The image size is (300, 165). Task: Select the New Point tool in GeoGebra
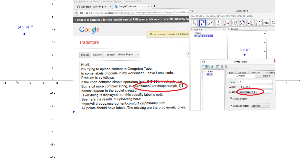point(203,23)
